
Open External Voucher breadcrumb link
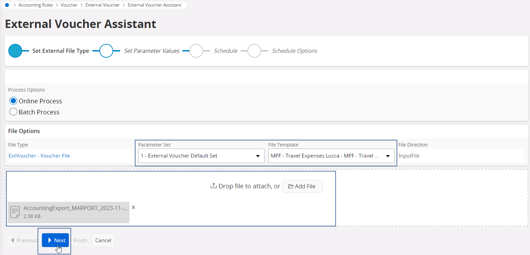[x=102, y=5]
